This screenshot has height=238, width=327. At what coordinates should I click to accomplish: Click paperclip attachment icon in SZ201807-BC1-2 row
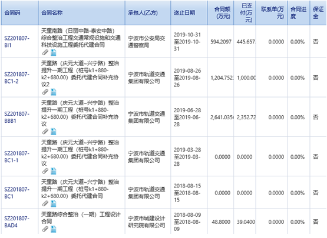click(x=45, y=92)
